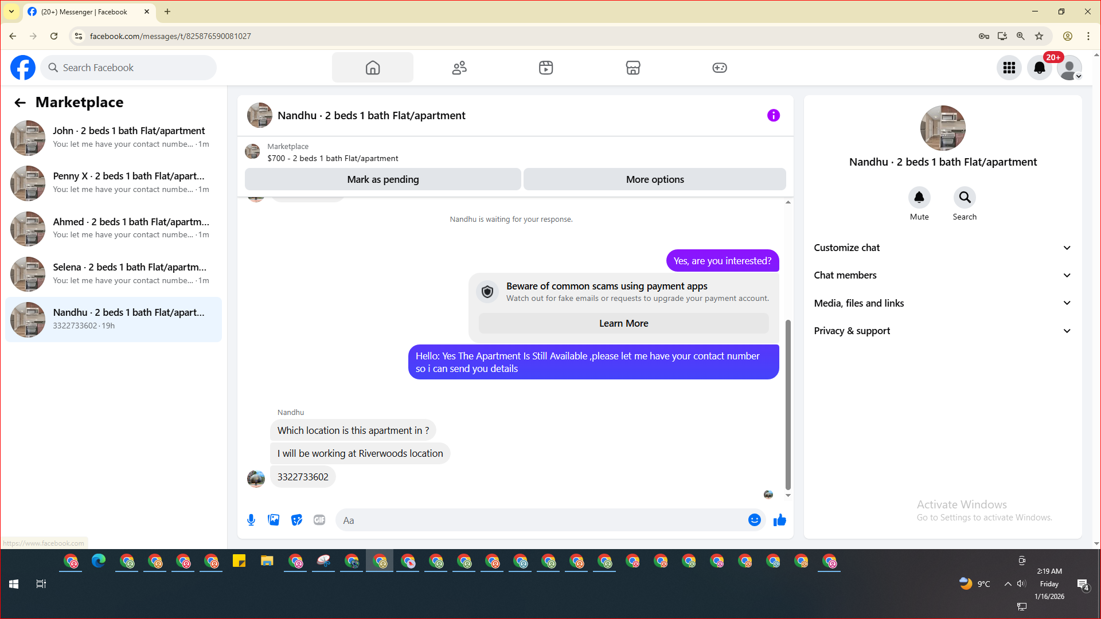Click the voice clip microphone icon
Image resolution: width=1101 pixels, height=619 pixels.
251,520
